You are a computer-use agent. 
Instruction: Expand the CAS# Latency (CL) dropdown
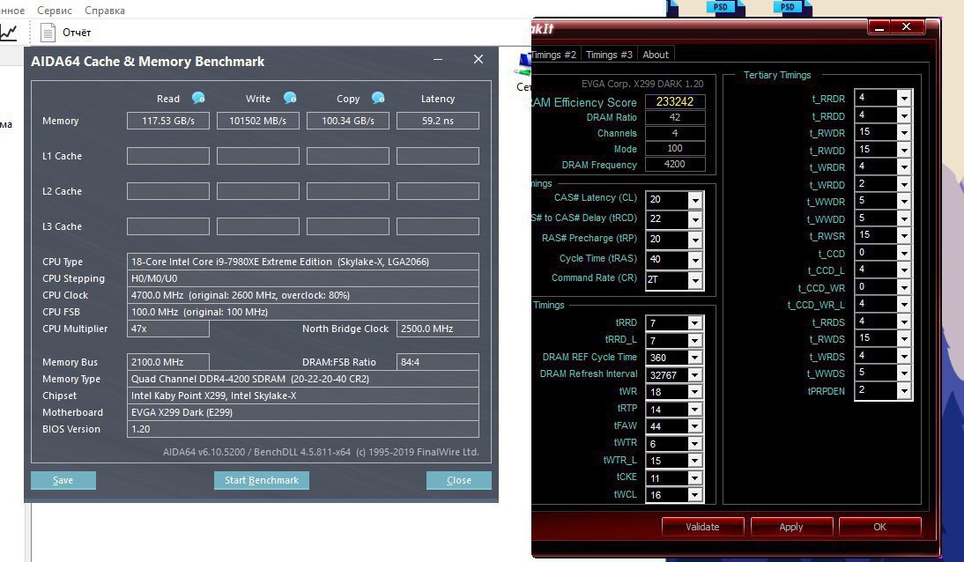pos(694,200)
